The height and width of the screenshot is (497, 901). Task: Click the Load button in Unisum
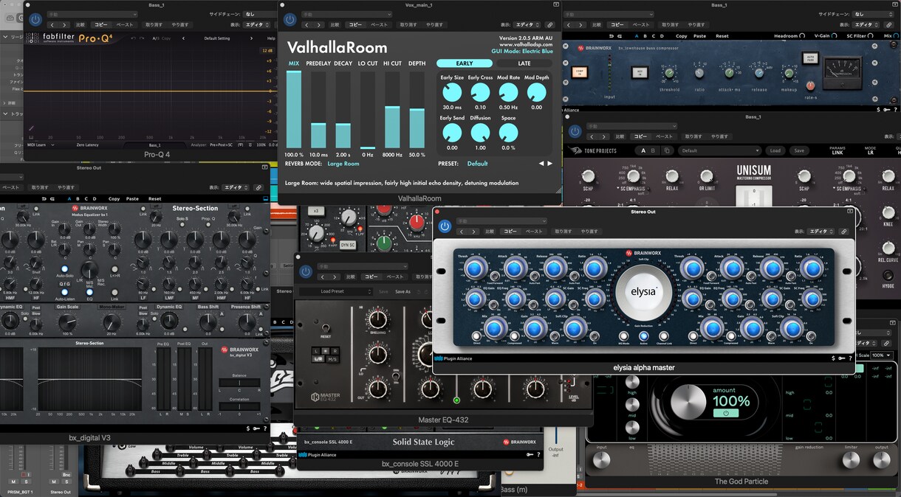775,150
